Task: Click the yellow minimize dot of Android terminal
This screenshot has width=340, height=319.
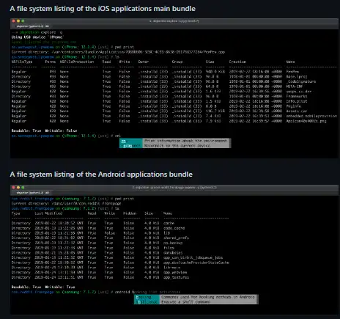Action: tap(18, 188)
